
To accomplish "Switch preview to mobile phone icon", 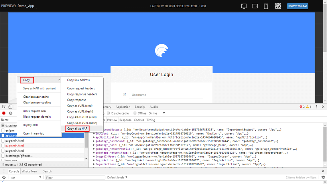I will [266, 6].
